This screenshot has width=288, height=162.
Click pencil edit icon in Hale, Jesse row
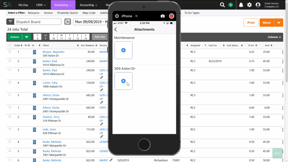click(x=102, y=136)
